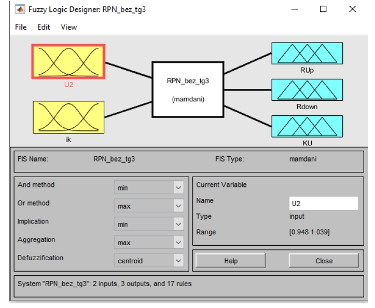Open the Or method dropdown
The width and height of the screenshot is (375, 308).
pyautogui.click(x=149, y=205)
